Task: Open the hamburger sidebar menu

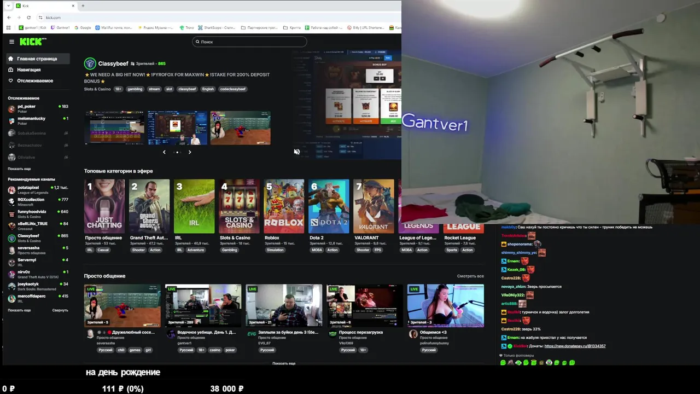Action: [x=11, y=42]
